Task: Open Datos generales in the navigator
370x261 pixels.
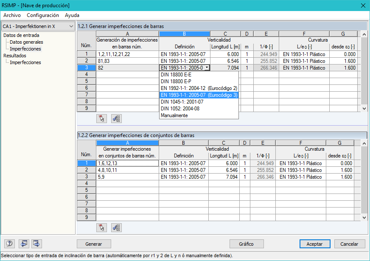Action: click(x=26, y=42)
